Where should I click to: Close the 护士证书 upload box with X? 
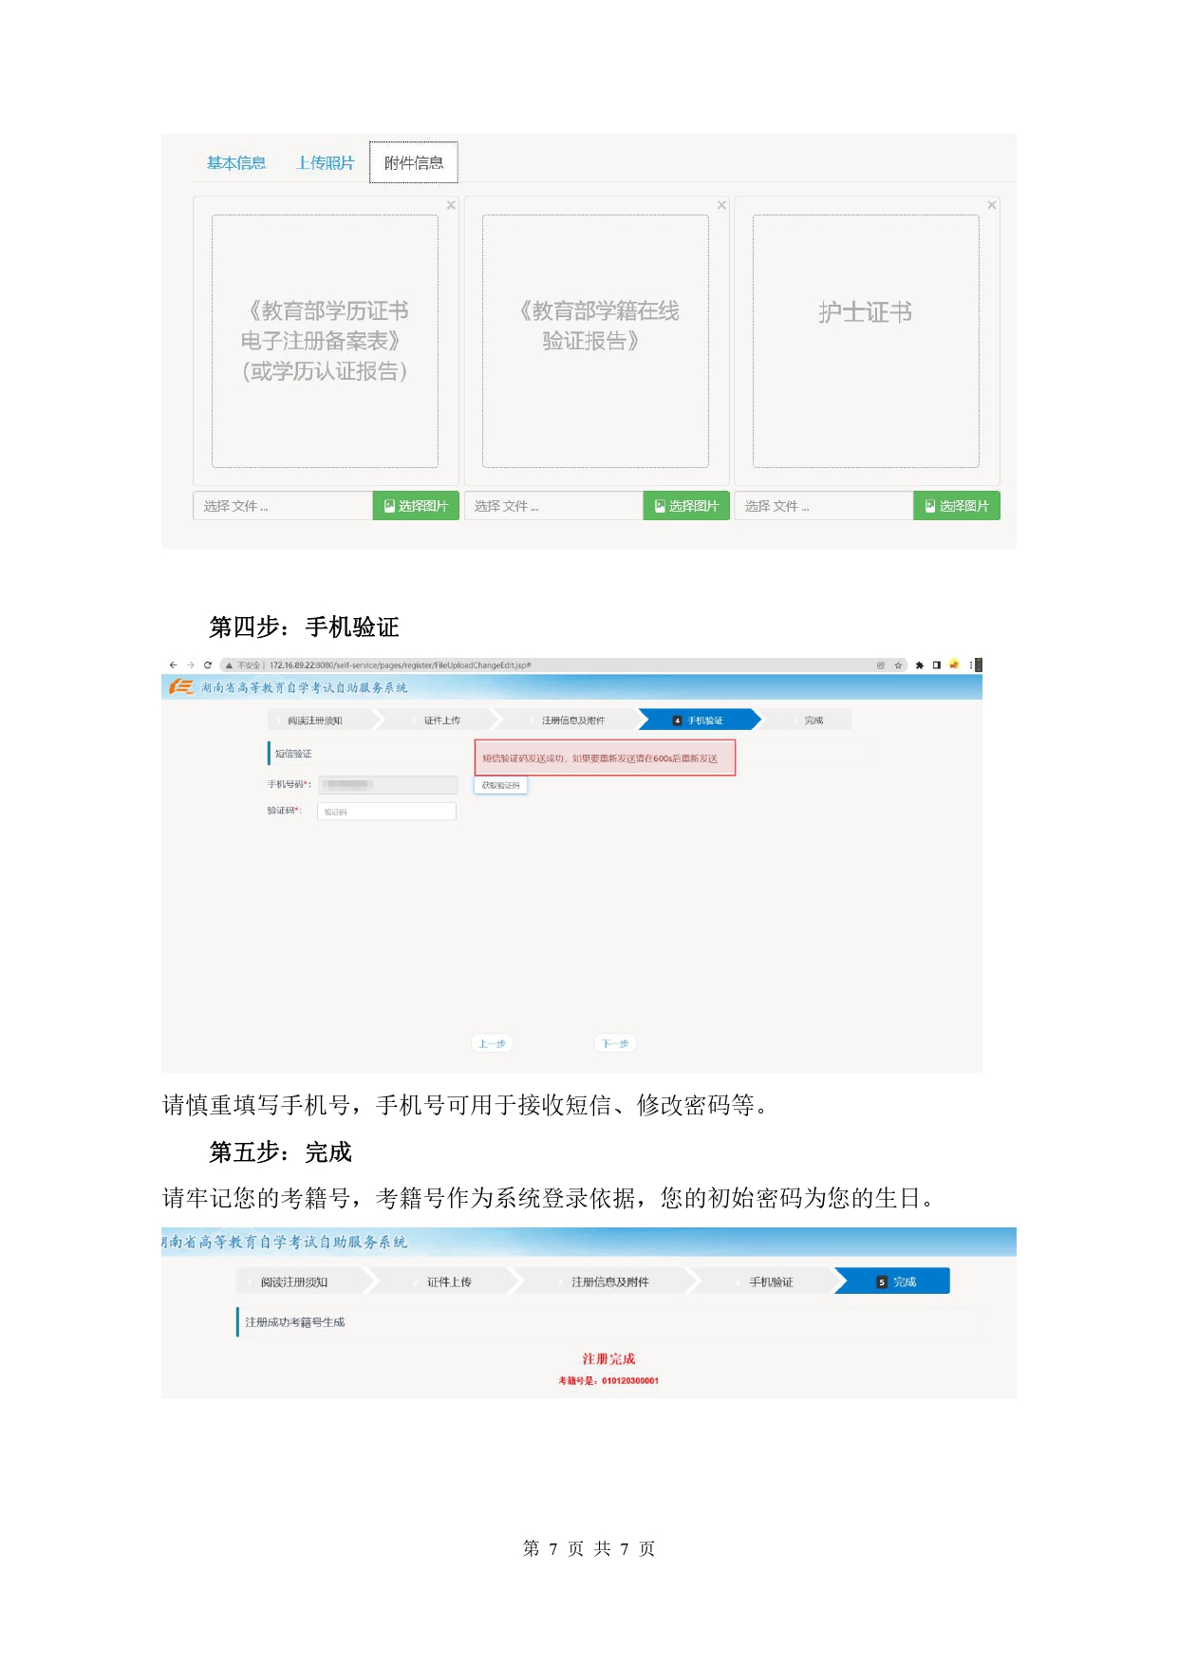click(x=992, y=205)
